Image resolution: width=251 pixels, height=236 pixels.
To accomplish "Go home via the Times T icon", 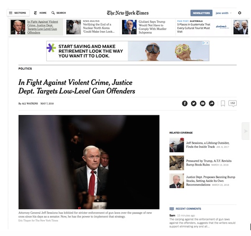I will coord(36,13).
